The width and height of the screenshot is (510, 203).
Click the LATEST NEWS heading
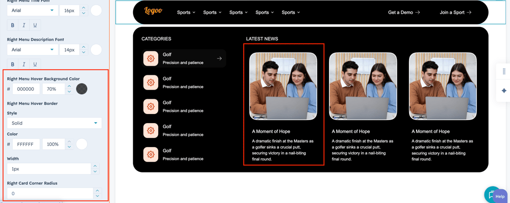262,39
